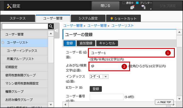Click the (5-8桁) hint text

click(x=129, y=97)
